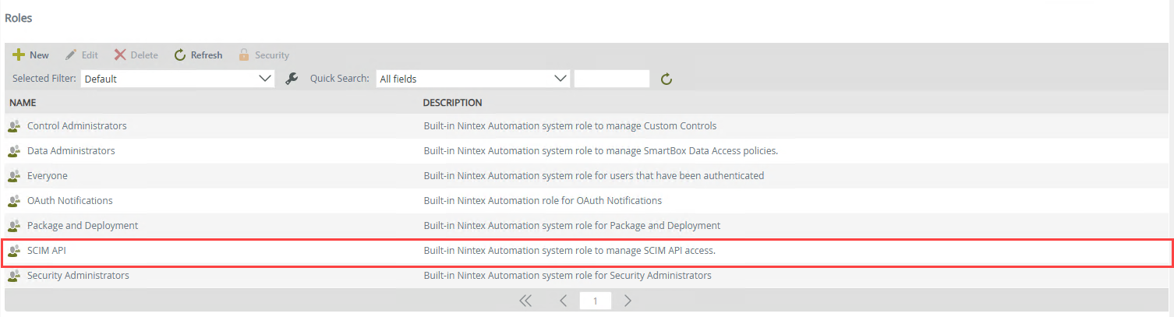Go to the previous page
The width and height of the screenshot is (1174, 317).
pos(563,301)
